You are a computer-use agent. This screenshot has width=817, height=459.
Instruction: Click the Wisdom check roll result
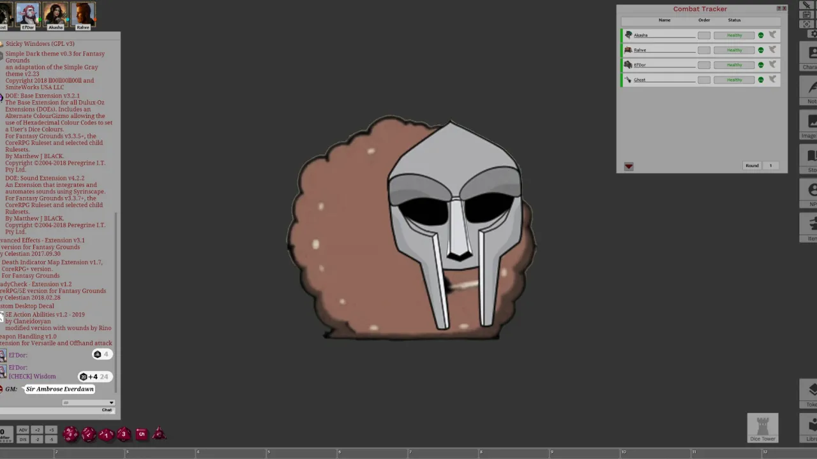pyautogui.click(x=94, y=377)
